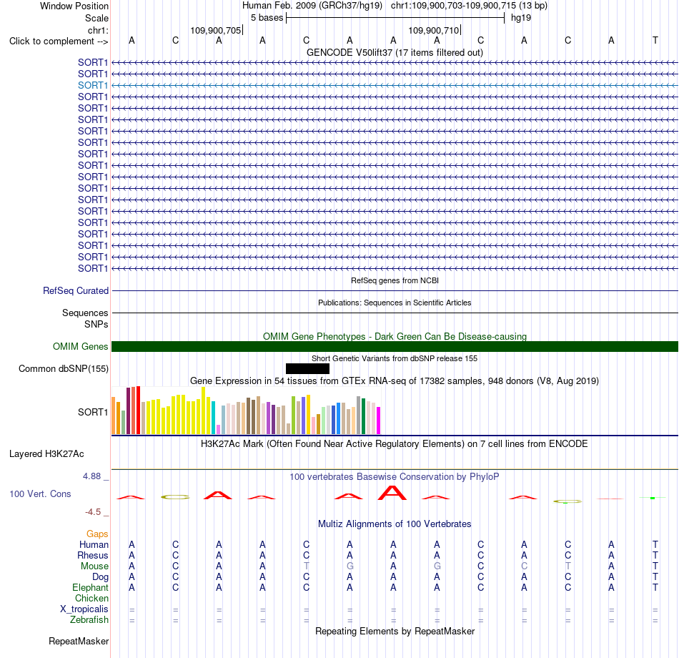
Task: Select the Sequences track label
Action: coord(85,313)
